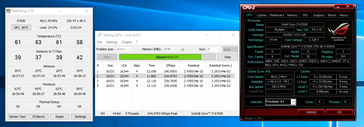
Task: Click the OK button in CPU-Z
Action: tap(339, 112)
